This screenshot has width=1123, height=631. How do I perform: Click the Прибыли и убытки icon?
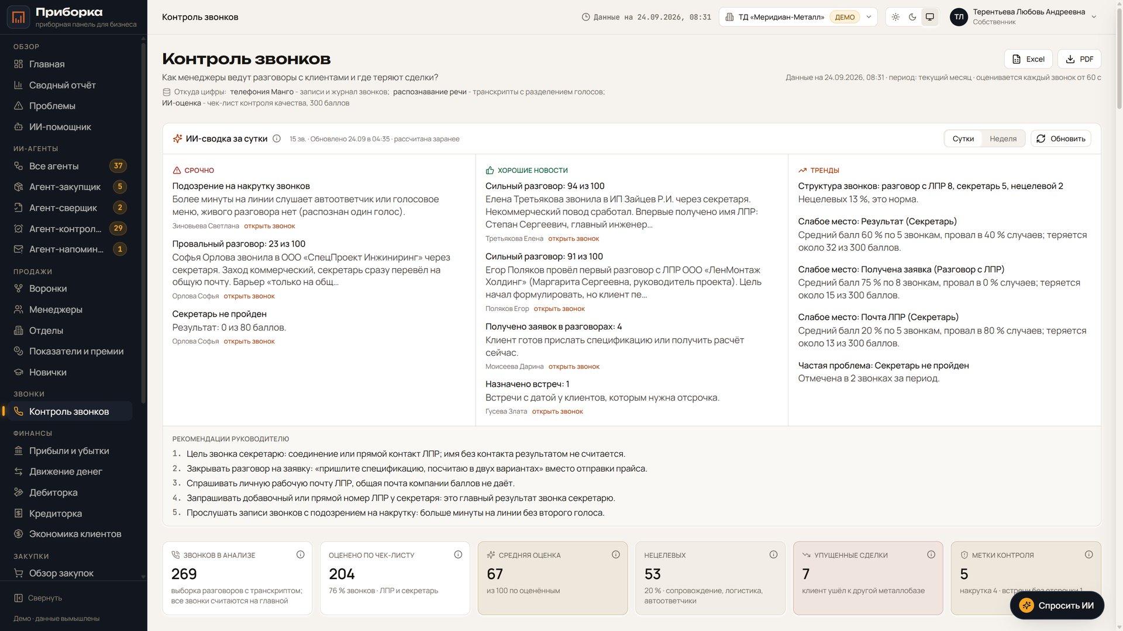tap(18, 451)
